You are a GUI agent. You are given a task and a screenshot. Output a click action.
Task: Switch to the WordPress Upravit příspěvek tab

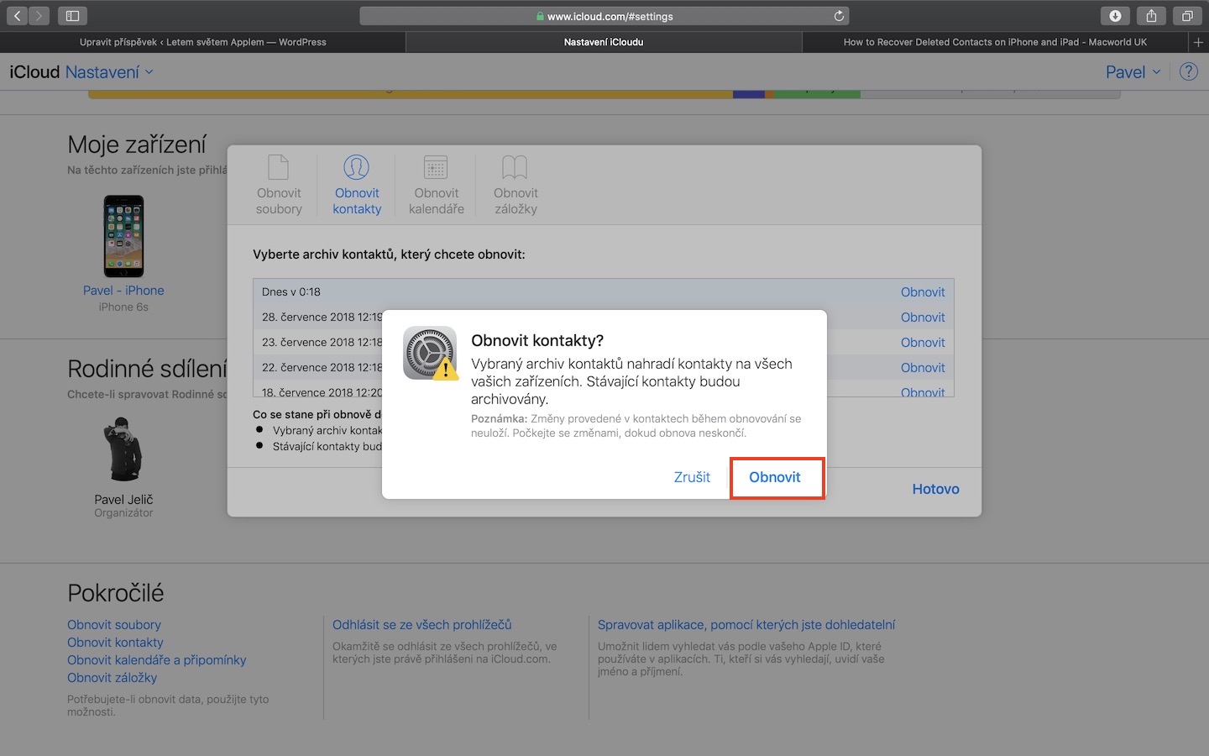[203, 42]
